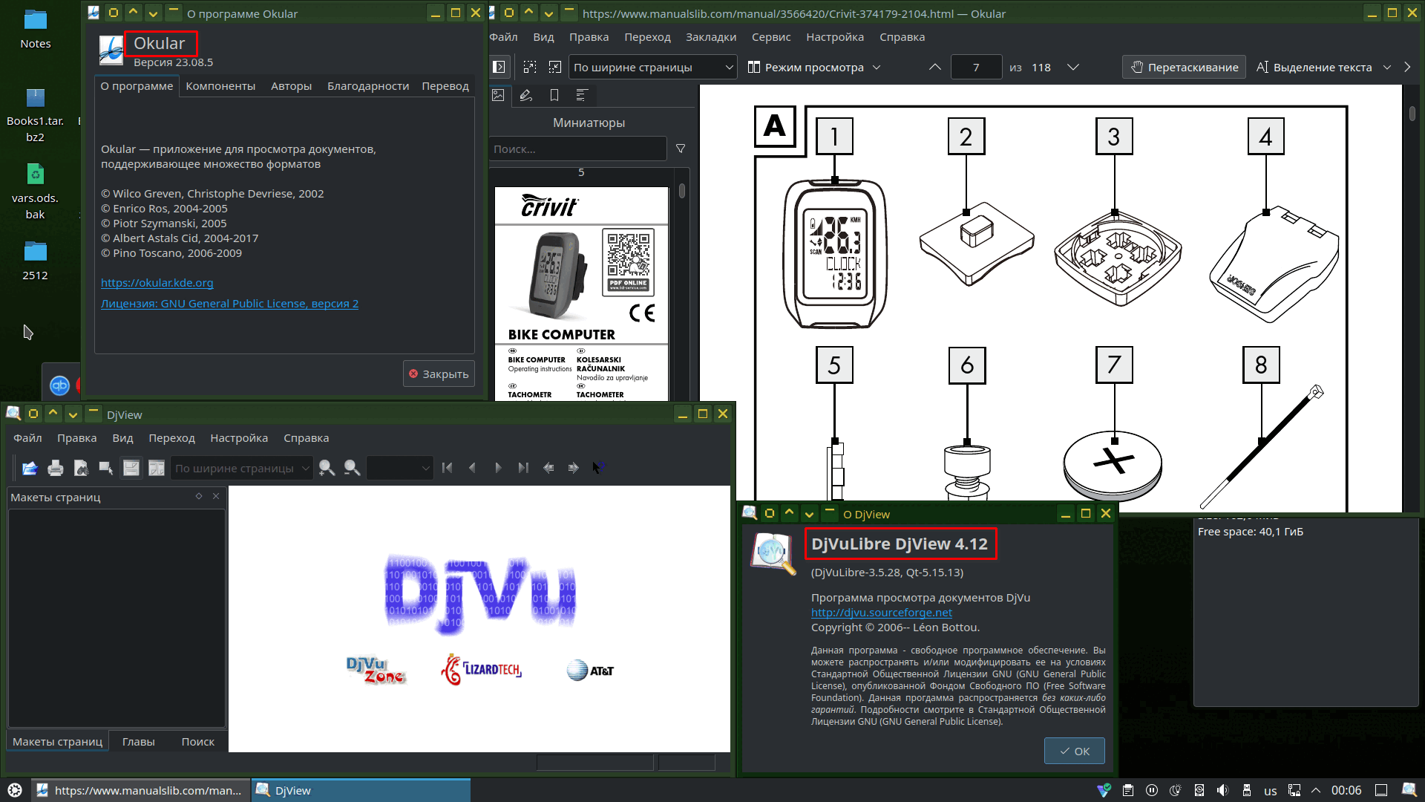
Task: Switch to the Благодарности tab
Action: coord(368,86)
